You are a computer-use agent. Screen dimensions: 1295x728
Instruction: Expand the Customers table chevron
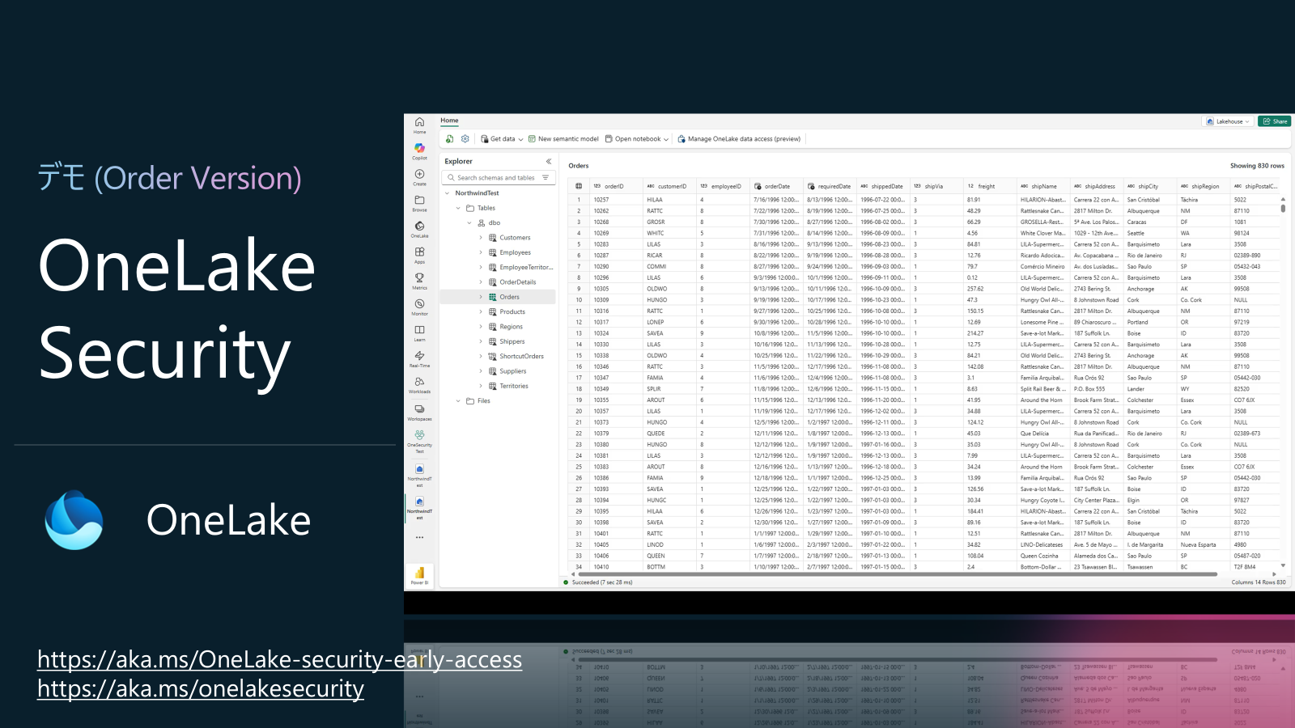(481, 238)
